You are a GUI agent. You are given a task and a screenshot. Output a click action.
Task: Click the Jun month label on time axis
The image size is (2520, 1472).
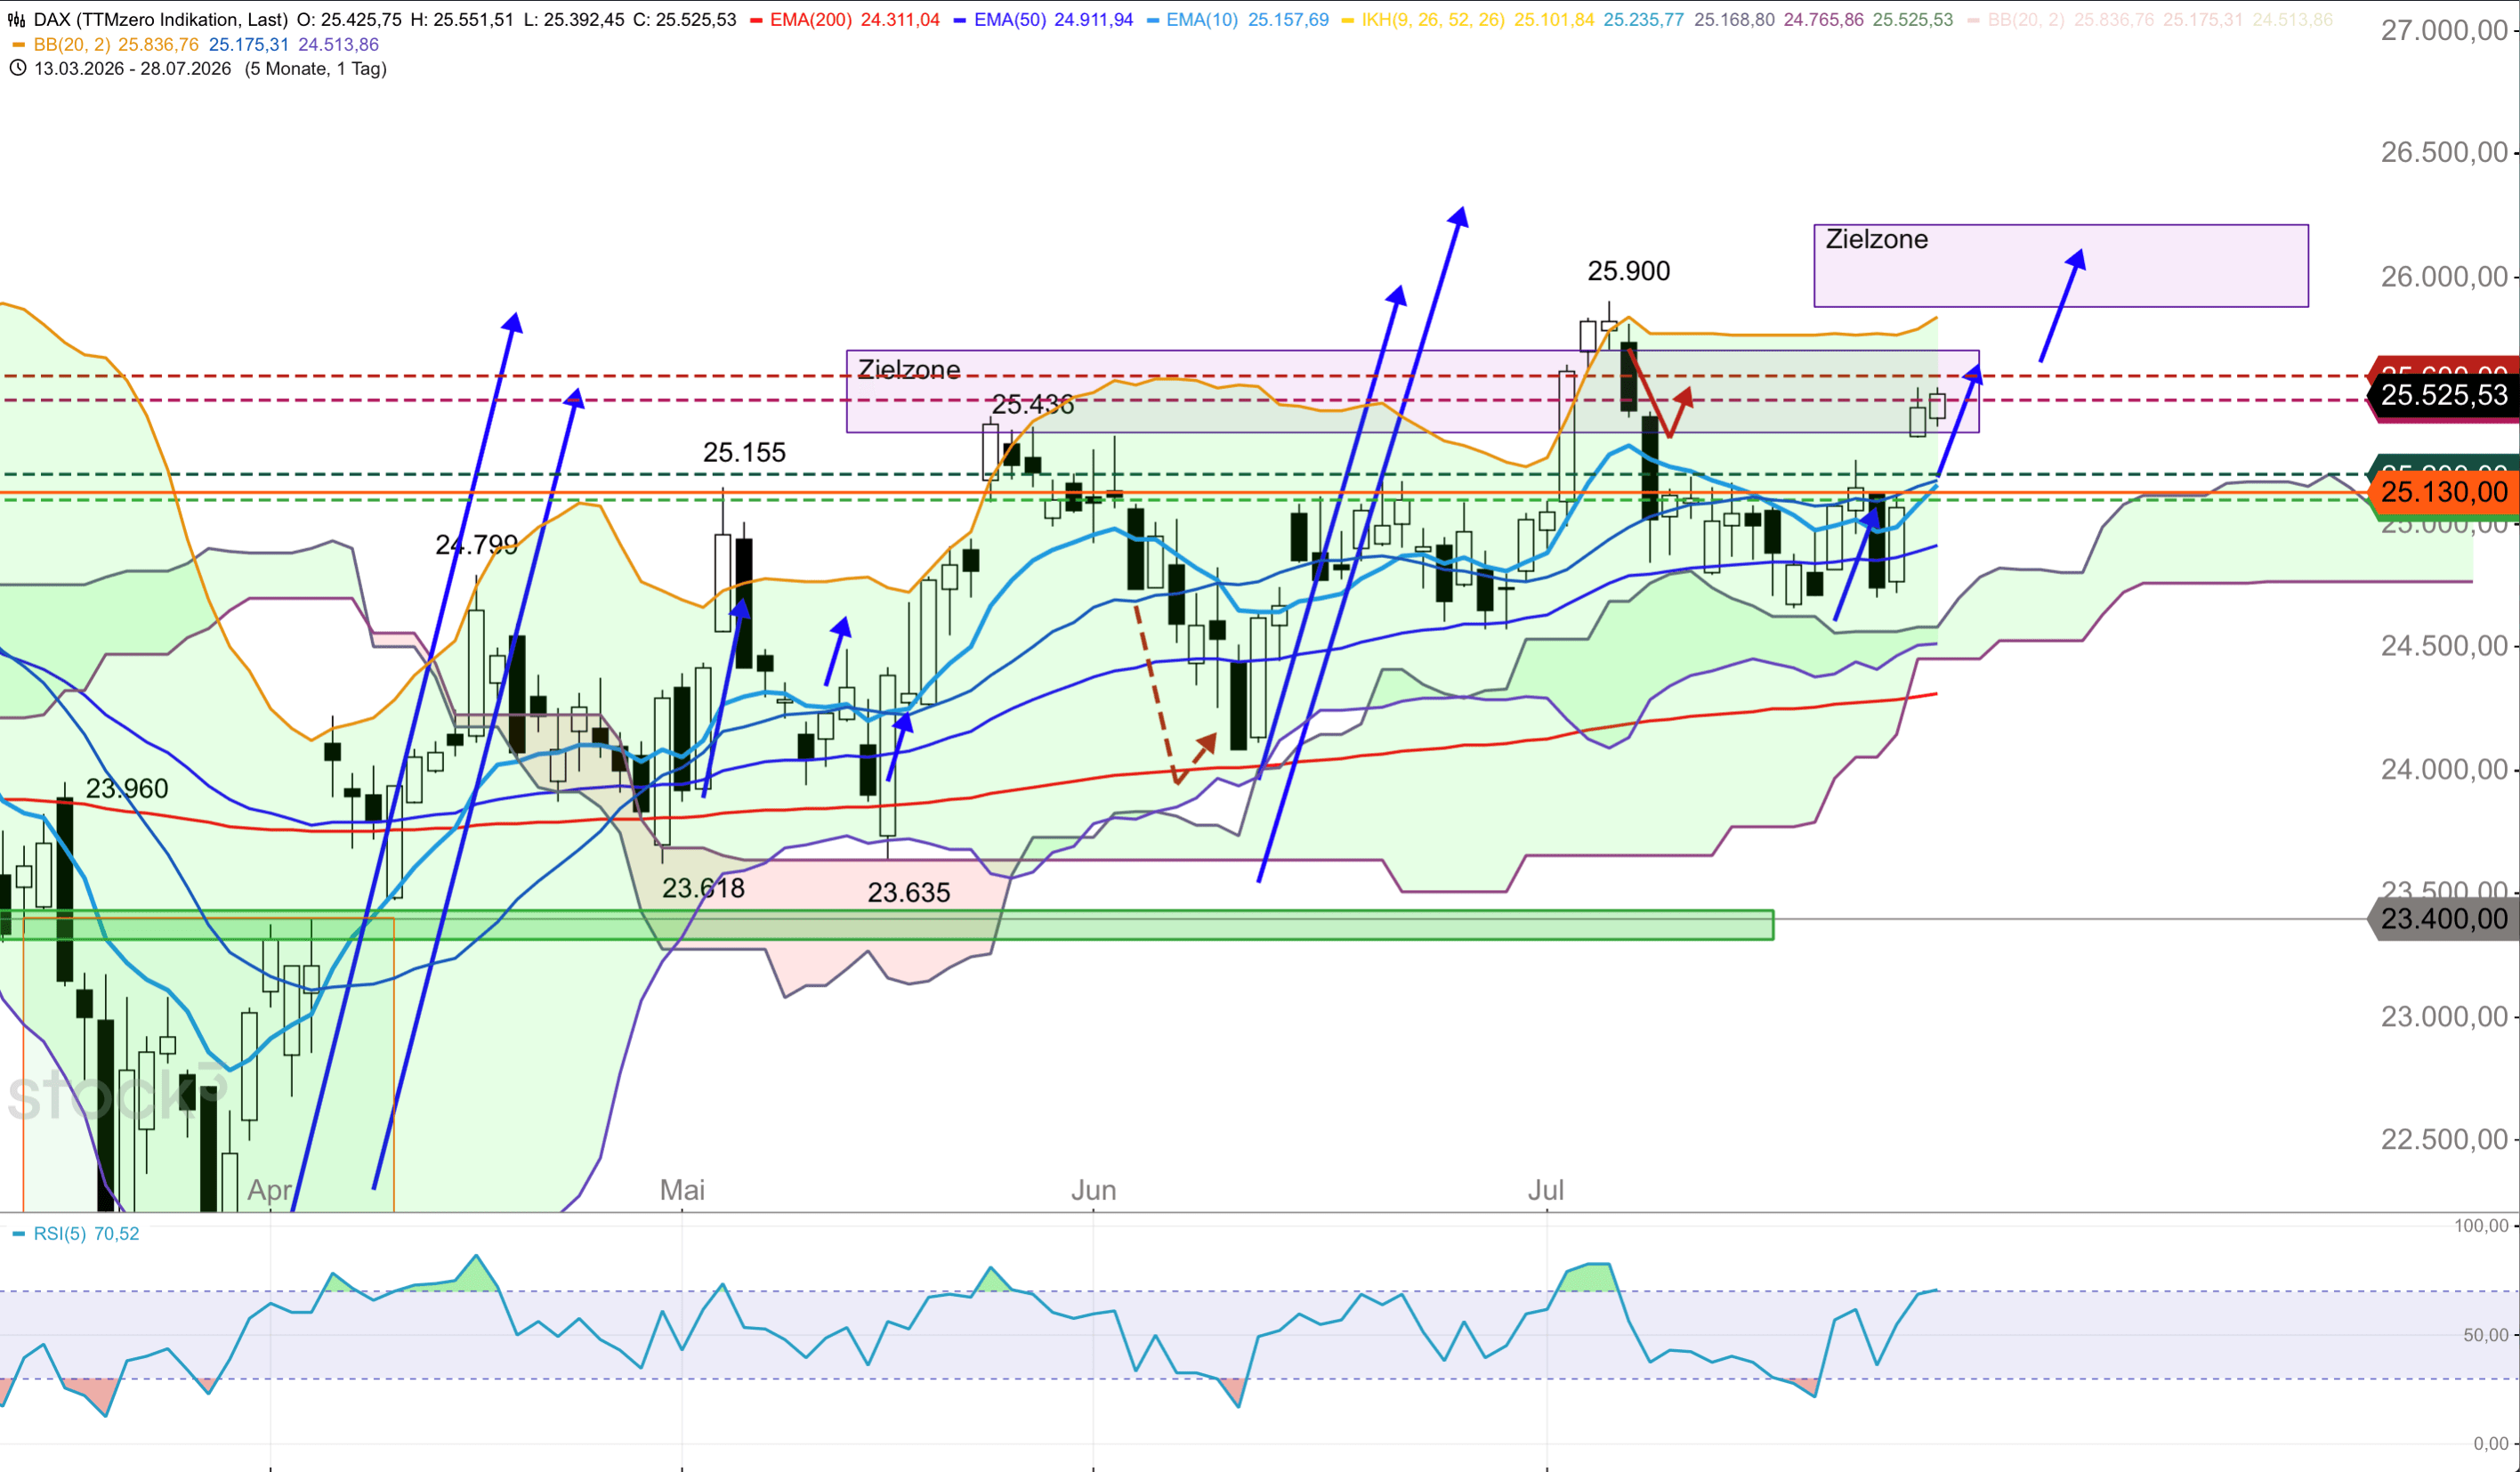click(1093, 1190)
